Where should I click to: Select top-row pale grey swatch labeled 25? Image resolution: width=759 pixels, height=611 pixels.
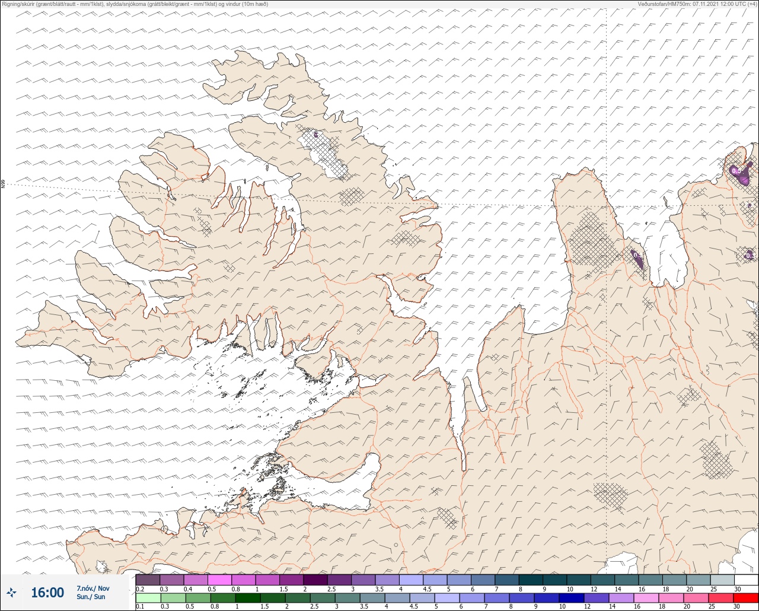722,580
